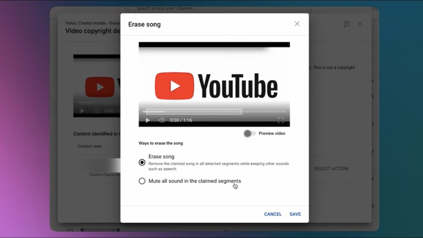Mute the dialog video volume icon
This screenshot has width=423, height=238.
click(x=162, y=120)
